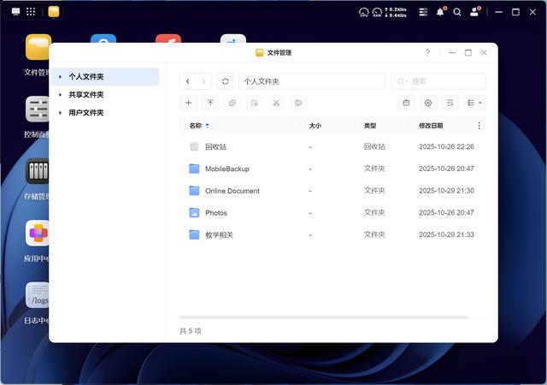Screen dimensions: 547x385
Task: Click the path field 个人文件夹
Action: (311, 81)
